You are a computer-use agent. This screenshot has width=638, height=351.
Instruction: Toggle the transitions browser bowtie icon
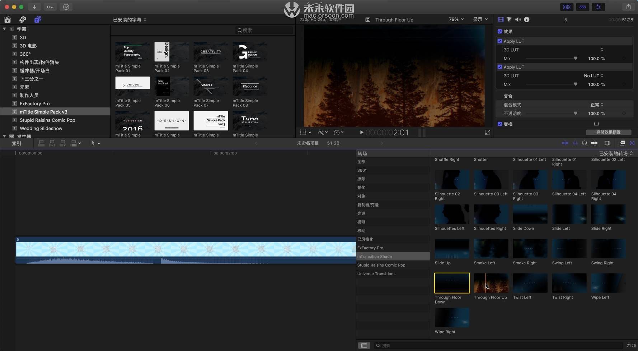coord(632,143)
